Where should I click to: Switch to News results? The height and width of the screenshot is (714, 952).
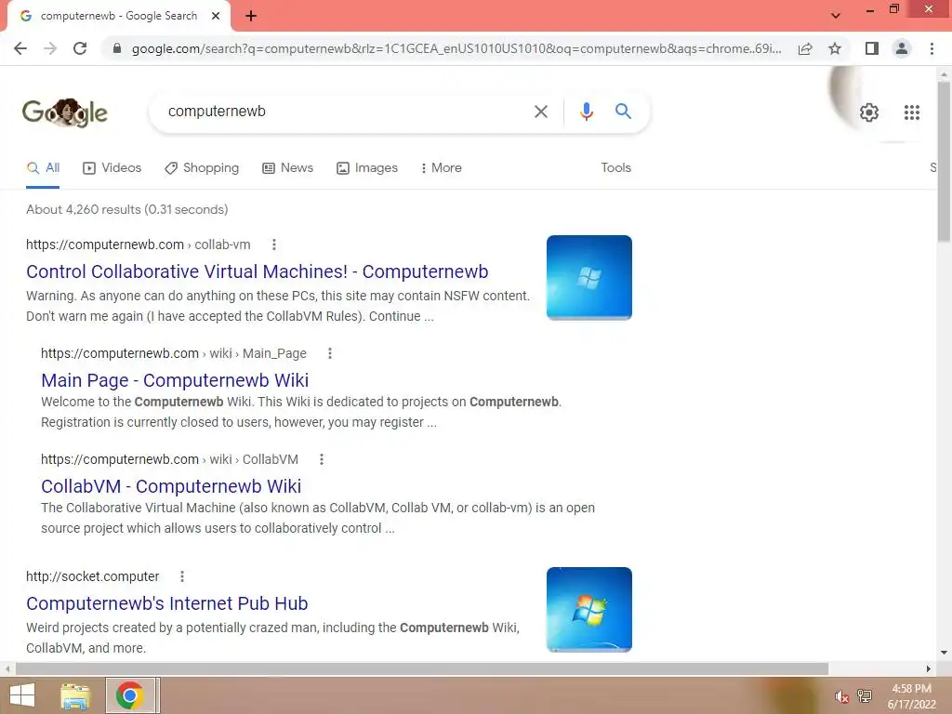(x=288, y=168)
